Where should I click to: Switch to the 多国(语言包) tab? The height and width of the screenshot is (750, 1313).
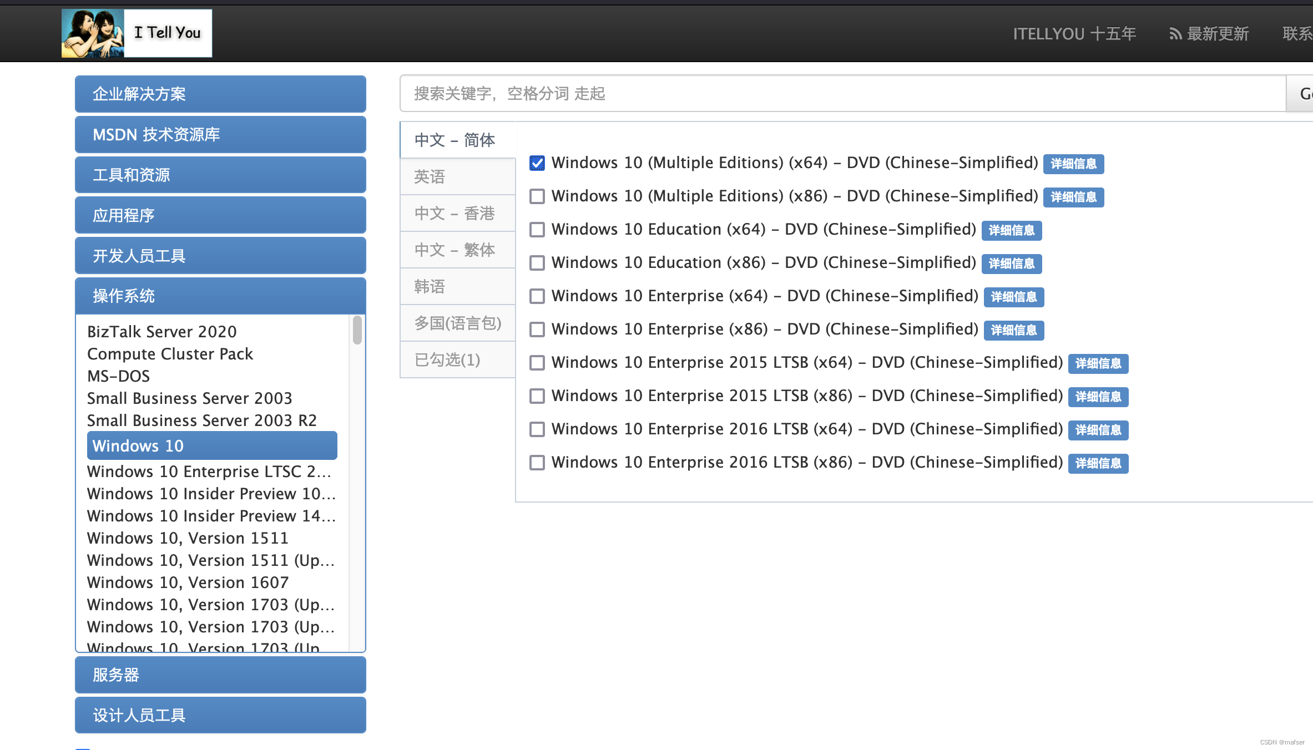[x=458, y=323]
